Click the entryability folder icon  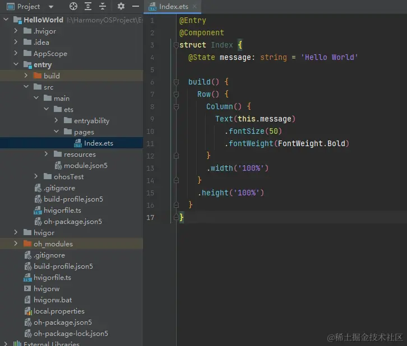[68, 120]
